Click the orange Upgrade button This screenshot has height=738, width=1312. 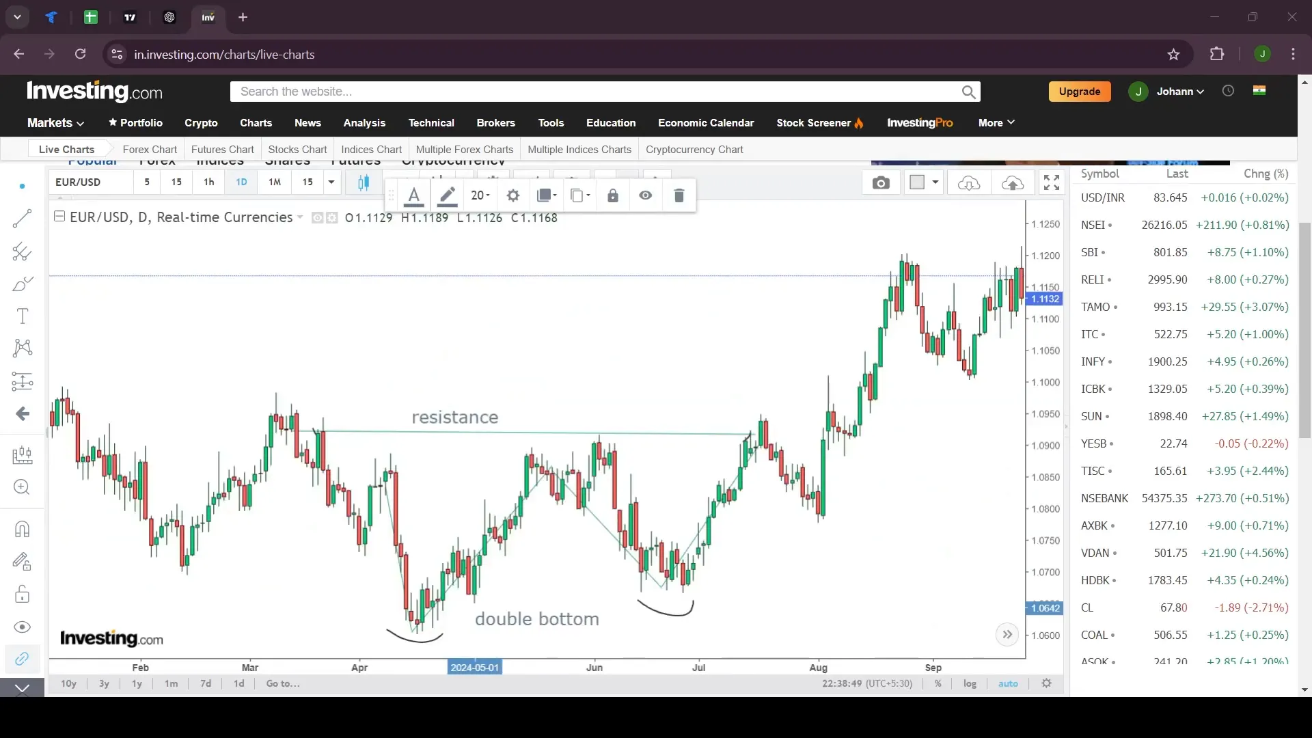pos(1080,92)
